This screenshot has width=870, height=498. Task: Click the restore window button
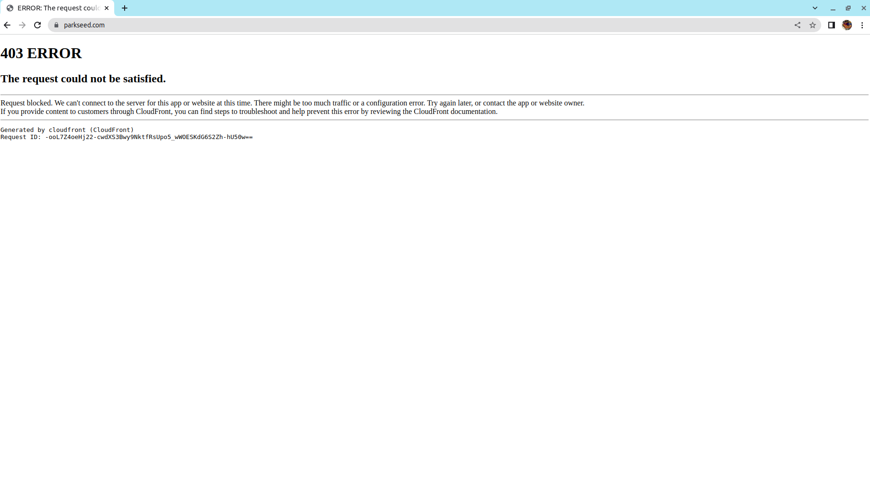pyautogui.click(x=848, y=8)
